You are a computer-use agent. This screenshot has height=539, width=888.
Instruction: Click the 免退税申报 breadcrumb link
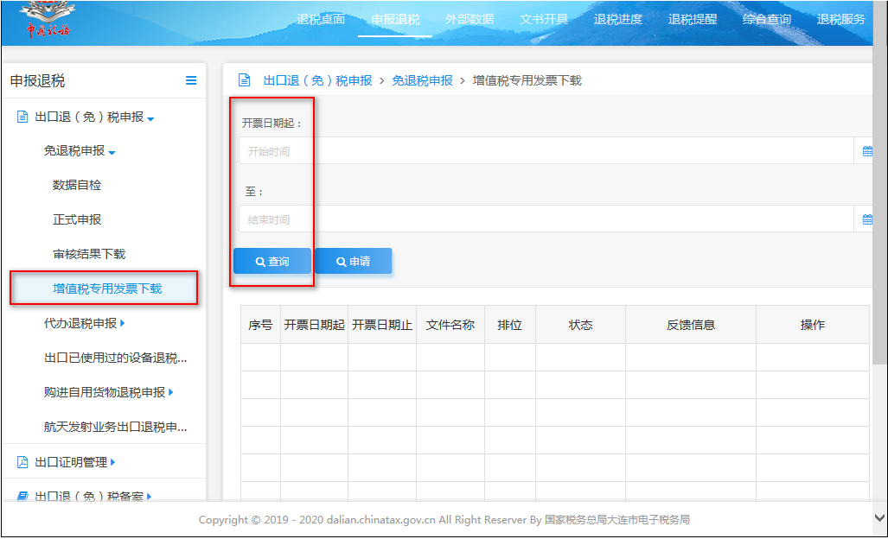(x=422, y=80)
